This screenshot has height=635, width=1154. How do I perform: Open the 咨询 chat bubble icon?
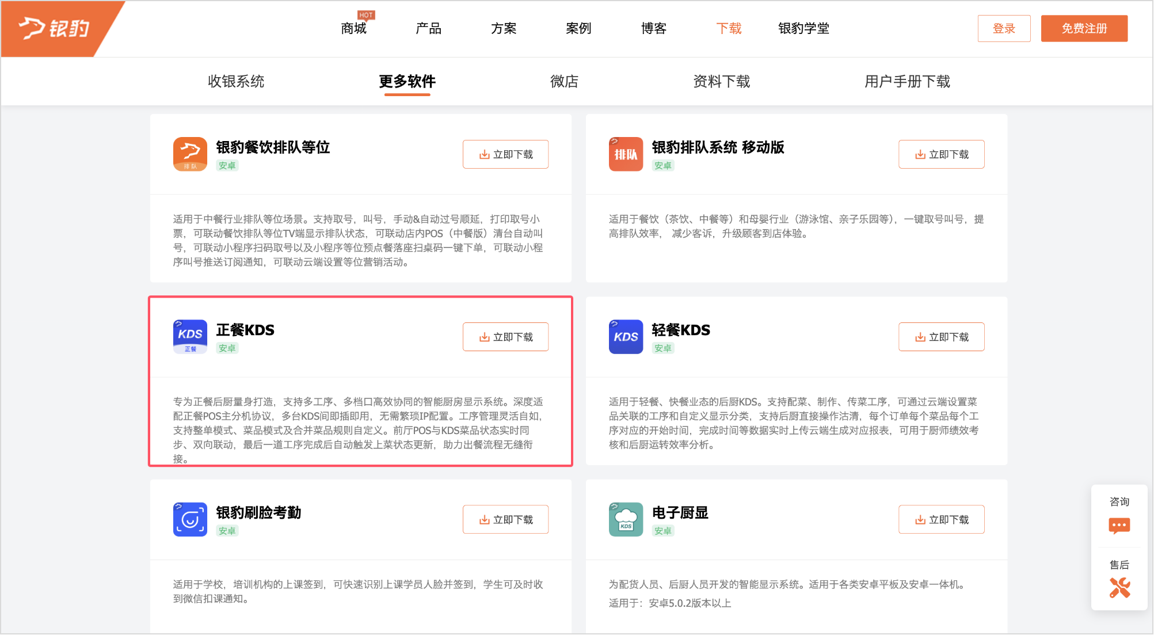pyautogui.click(x=1119, y=526)
